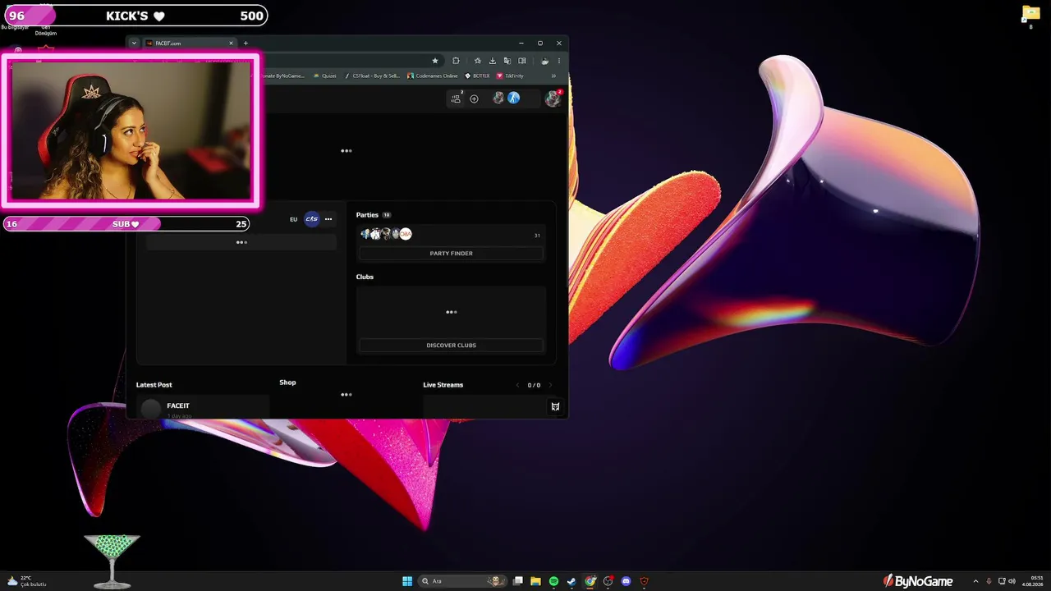This screenshot has height=591, width=1051.
Task: Bookmark this page with the star icon
Action: [x=435, y=61]
